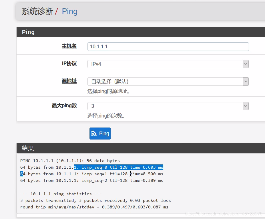Click the IP协议 label
The image size is (265, 219).
tap(69, 63)
